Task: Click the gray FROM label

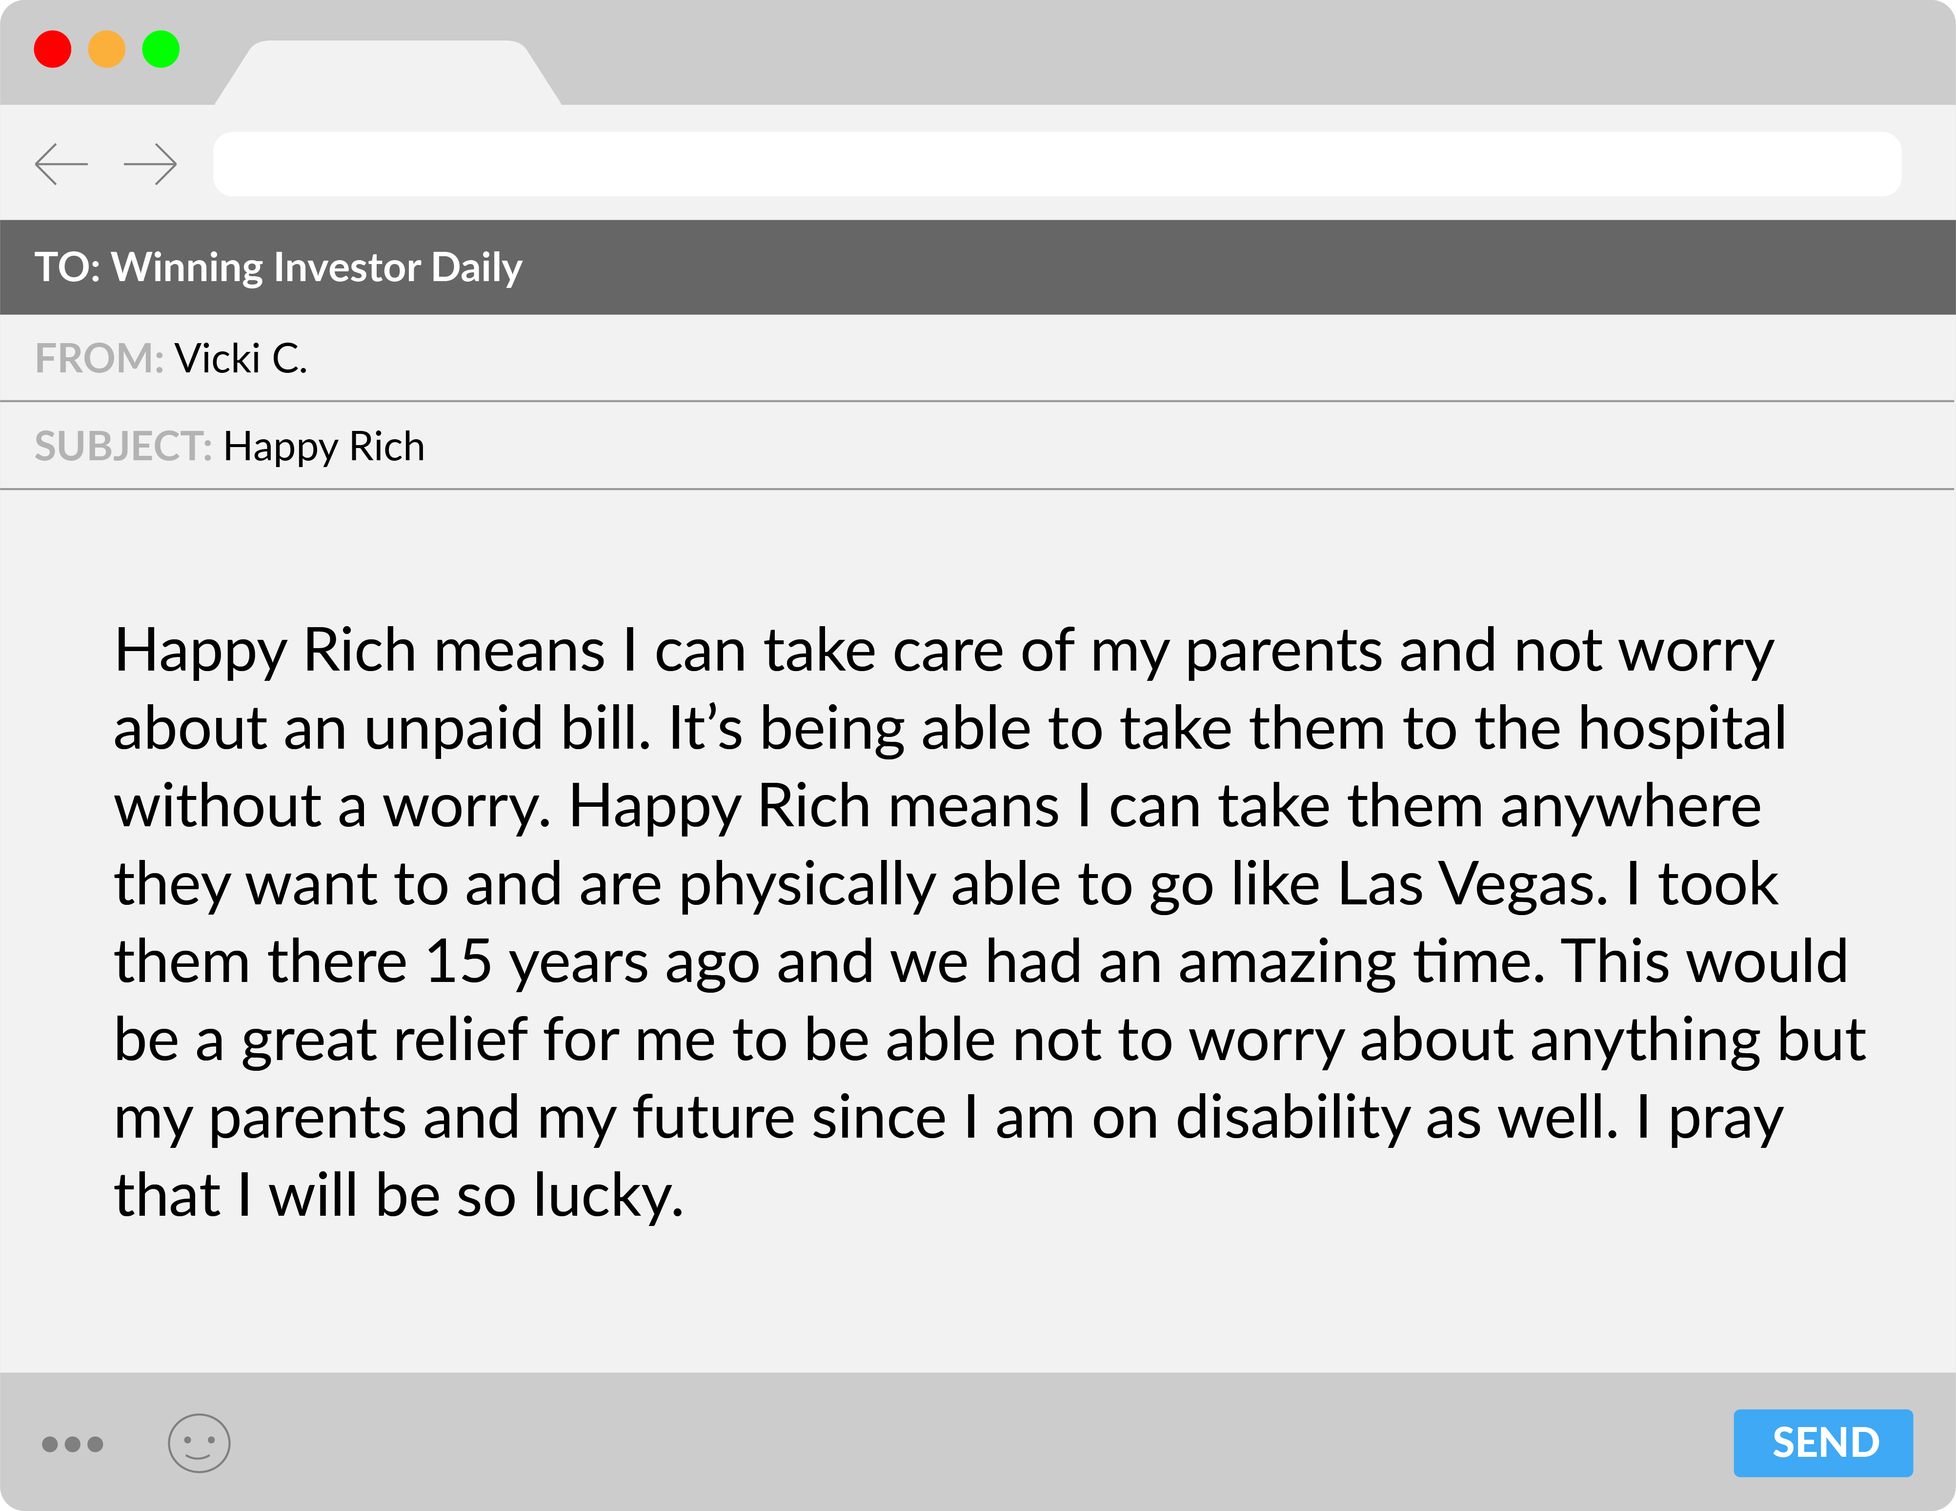Action: click(x=99, y=358)
